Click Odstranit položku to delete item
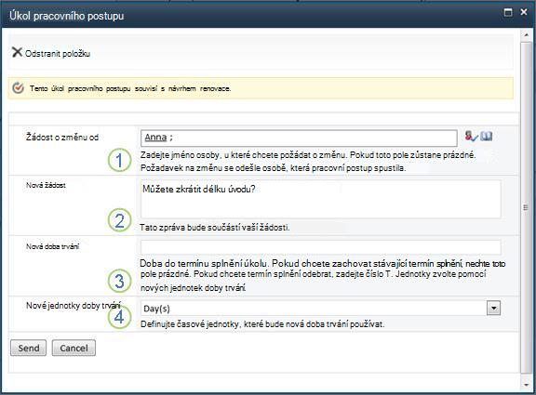536x395 pixels. [x=58, y=54]
